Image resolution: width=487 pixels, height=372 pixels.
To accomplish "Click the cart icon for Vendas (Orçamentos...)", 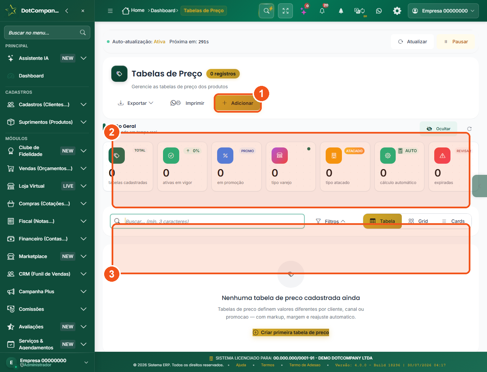I will click(11, 168).
